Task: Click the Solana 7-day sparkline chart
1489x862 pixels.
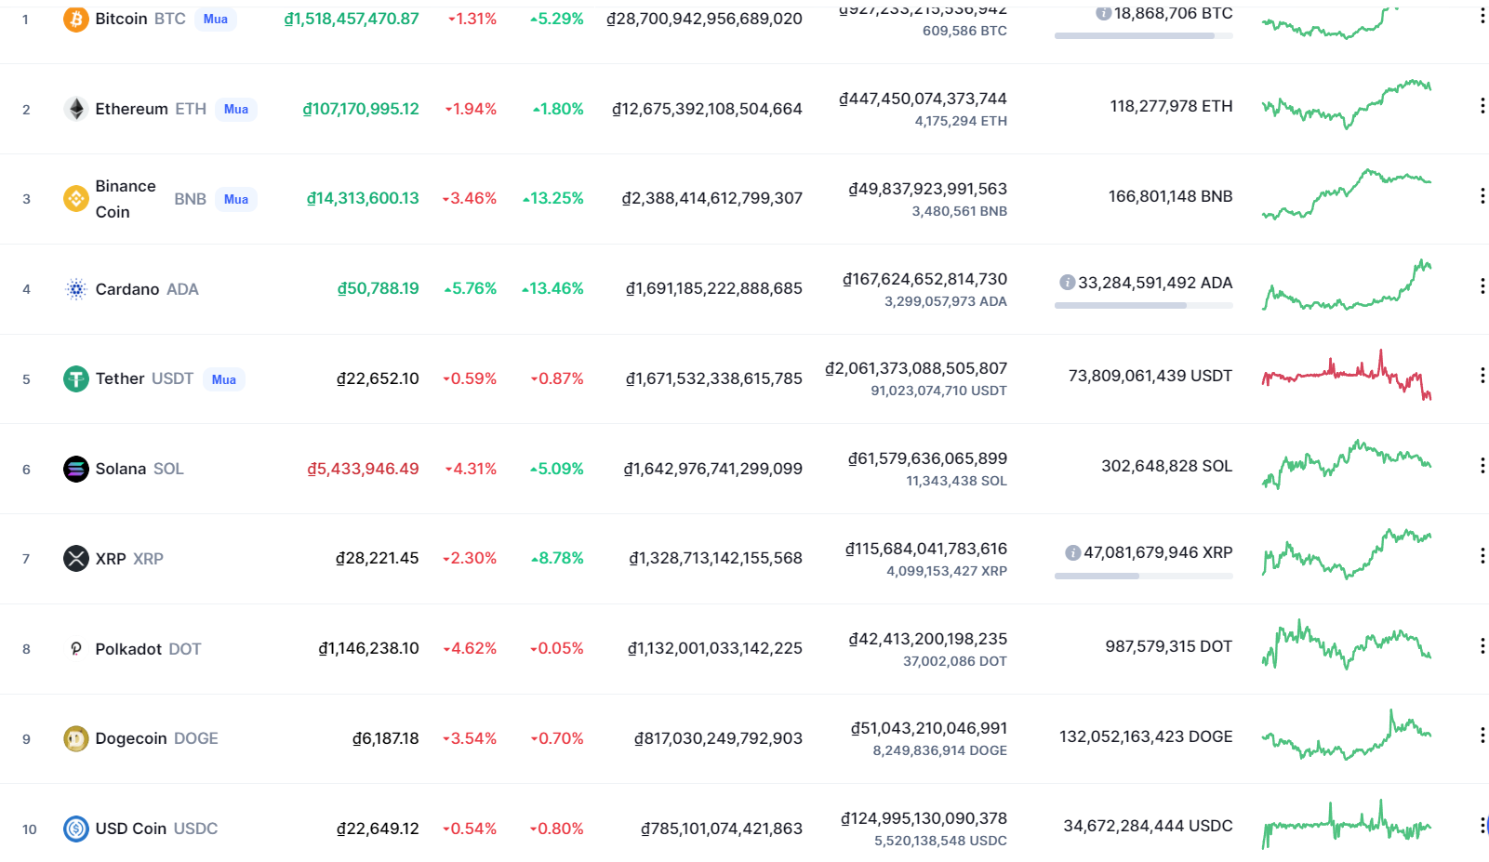Action: click(1346, 463)
